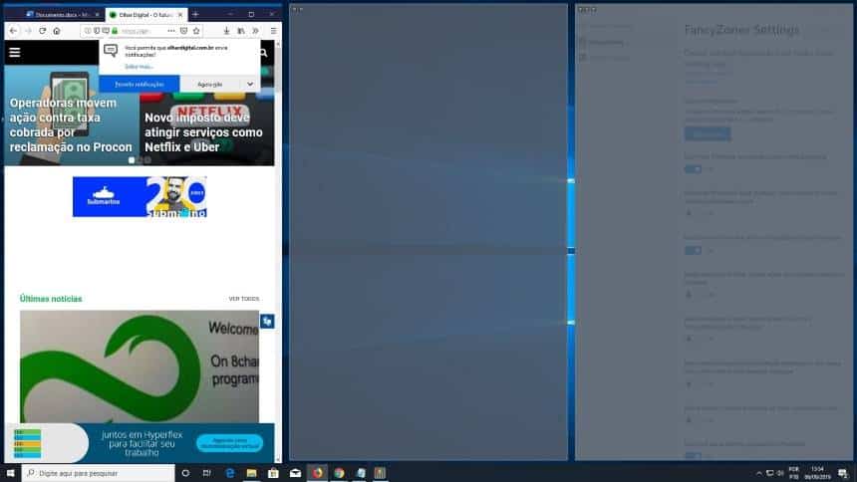Bookmark this page with the star

pyautogui.click(x=196, y=31)
